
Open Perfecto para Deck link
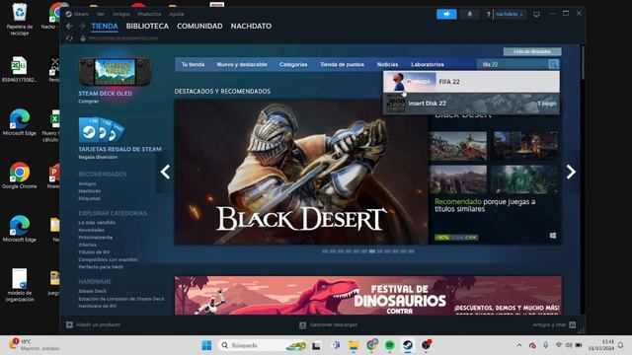coord(101,267)
